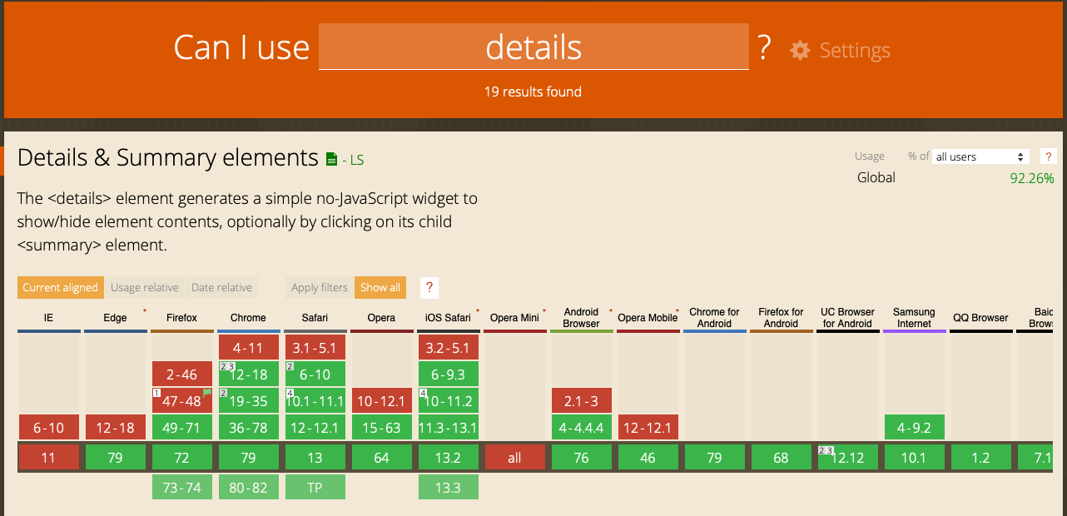Click the IE 6-10 version cell
This screenshot has height=516, width=1067.
[x=49, y=428]
